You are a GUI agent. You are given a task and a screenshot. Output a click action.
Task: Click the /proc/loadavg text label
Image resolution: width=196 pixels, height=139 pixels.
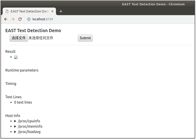(29, 132)
